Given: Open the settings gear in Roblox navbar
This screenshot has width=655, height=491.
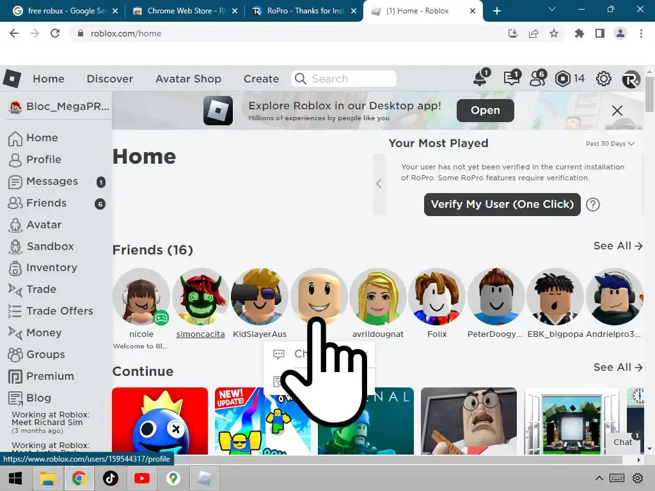Looking at the screenshot, I should pyautogui.click(x=604, y=79).
